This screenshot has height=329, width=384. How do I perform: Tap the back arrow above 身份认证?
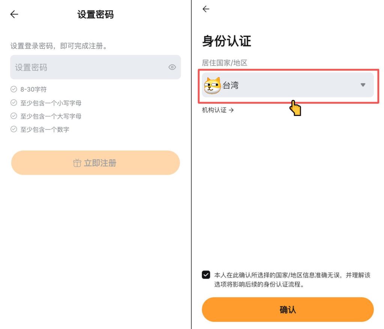[206, 9]
